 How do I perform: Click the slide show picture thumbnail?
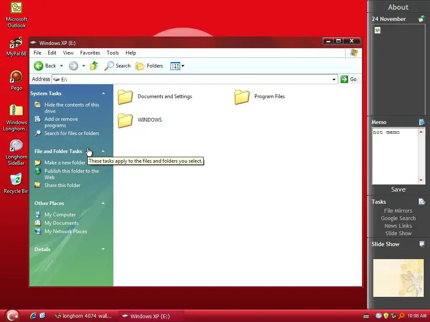(x=398, y=278)
